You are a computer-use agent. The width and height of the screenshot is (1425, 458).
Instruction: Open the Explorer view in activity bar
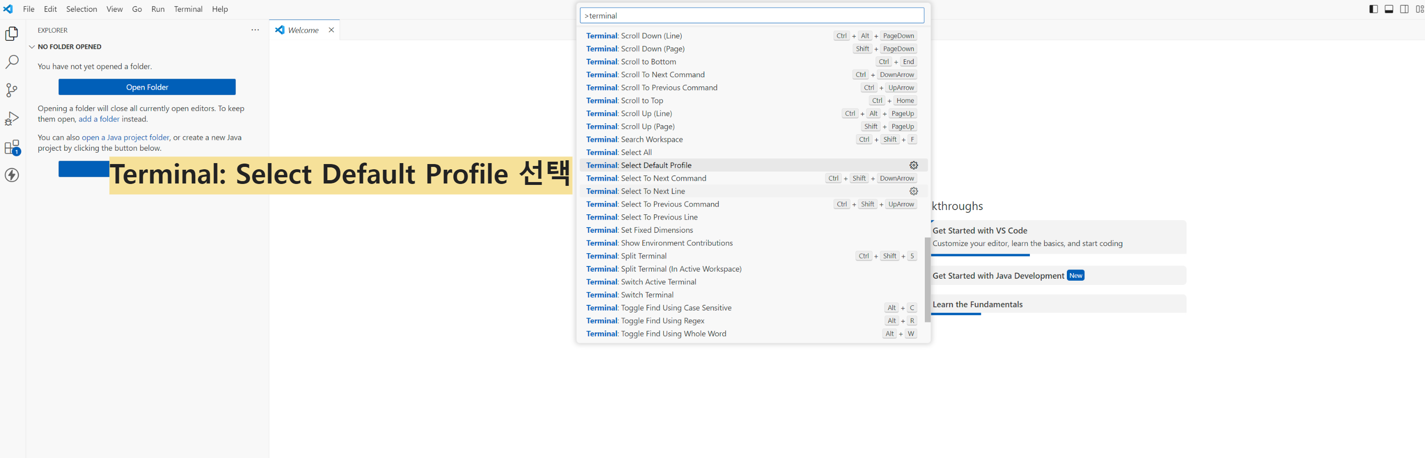point(11,34)
